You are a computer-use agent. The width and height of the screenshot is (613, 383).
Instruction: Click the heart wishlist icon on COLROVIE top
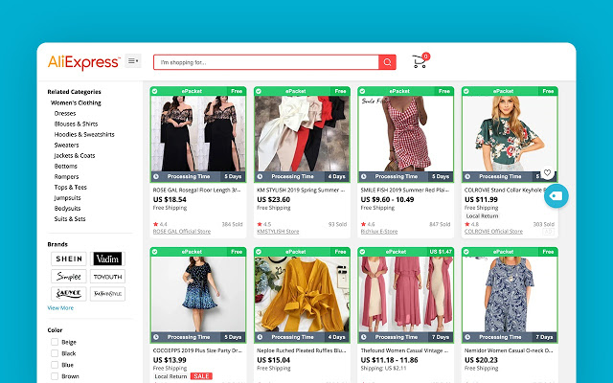point(548,173)
